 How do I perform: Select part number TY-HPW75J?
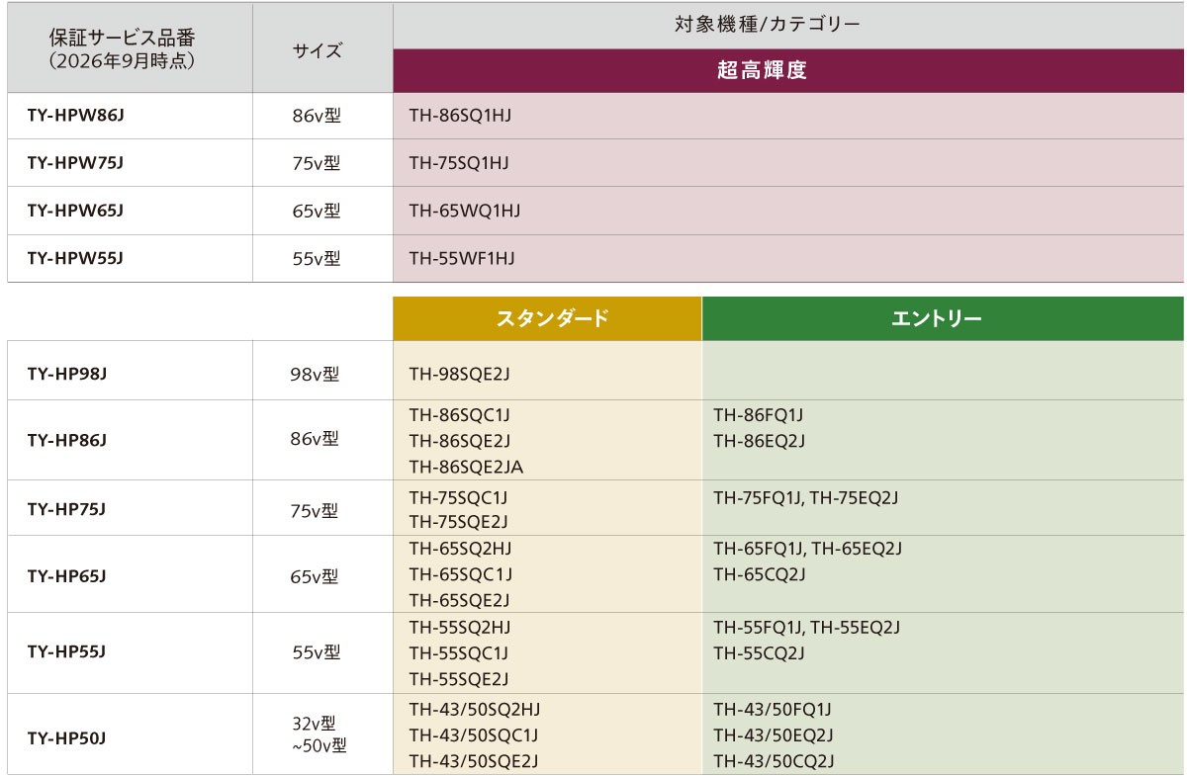[75, 163]
